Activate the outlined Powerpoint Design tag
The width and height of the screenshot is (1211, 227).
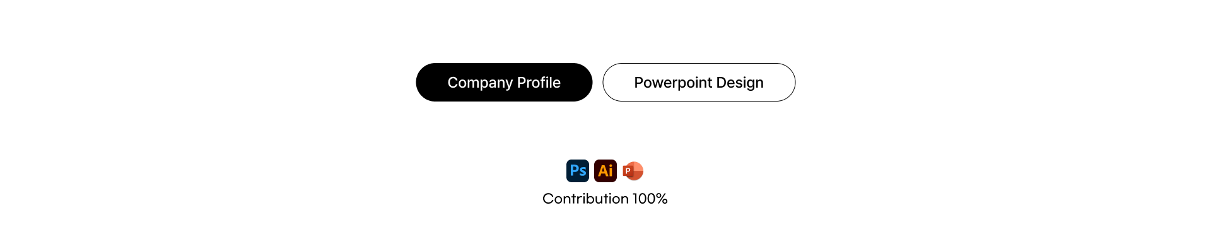point(699,82)
